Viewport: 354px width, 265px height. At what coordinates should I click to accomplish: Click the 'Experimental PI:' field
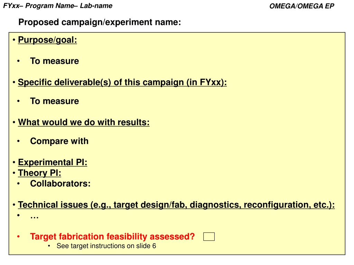(x=53, y=162)
